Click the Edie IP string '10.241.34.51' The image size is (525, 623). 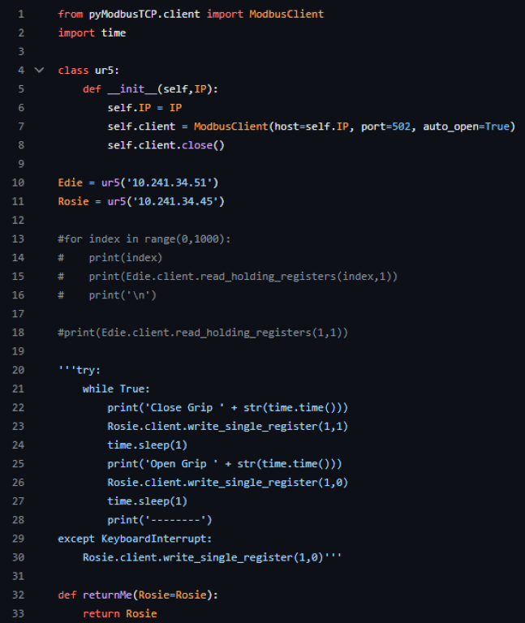click(x=179, y=183)
